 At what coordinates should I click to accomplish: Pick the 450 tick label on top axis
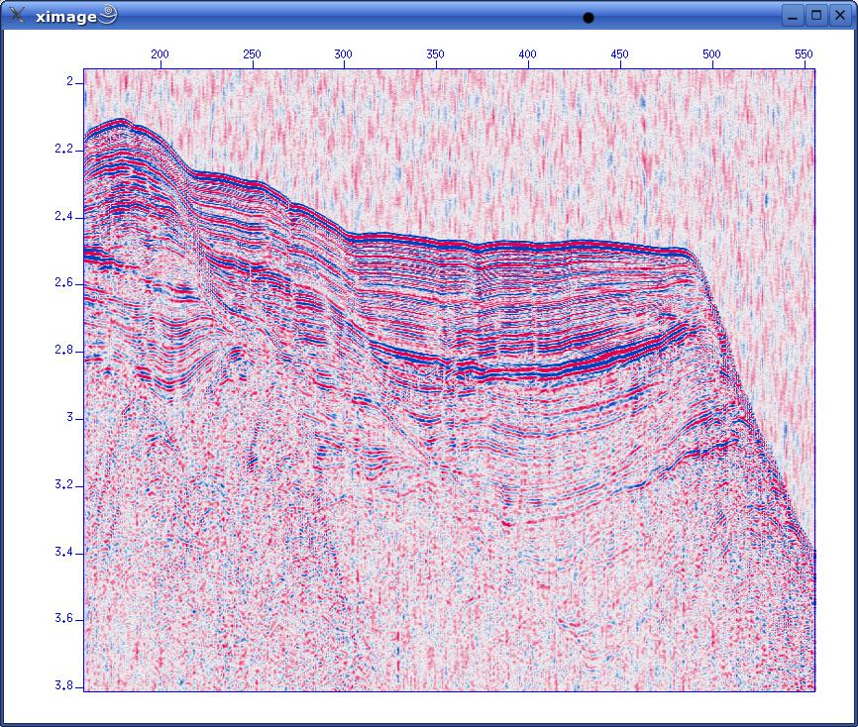point(619,53)
